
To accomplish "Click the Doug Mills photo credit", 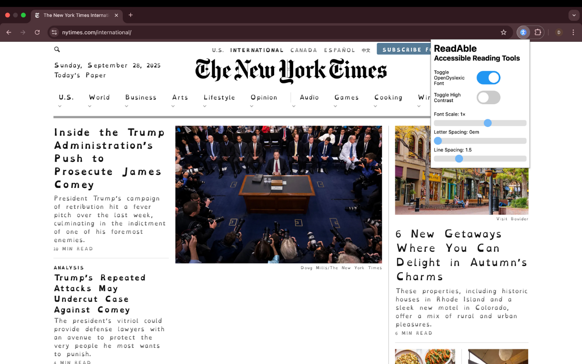I will [x=341, y=268].
